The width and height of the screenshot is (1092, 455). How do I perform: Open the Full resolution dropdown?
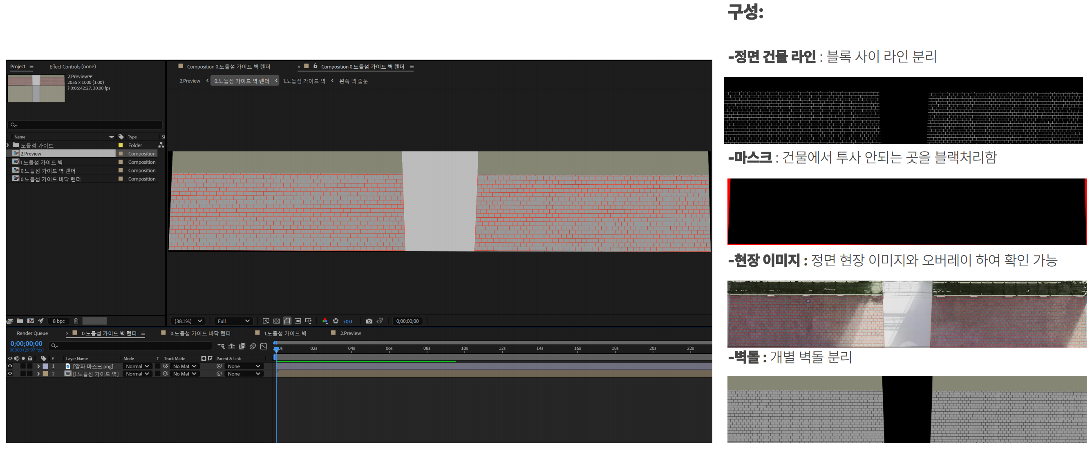click(233, 321)
